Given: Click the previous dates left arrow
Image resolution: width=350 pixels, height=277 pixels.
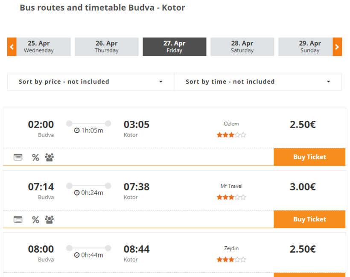Looking at the screenshot, I should point(12,47).
